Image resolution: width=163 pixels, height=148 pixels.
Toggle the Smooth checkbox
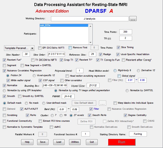4,96
